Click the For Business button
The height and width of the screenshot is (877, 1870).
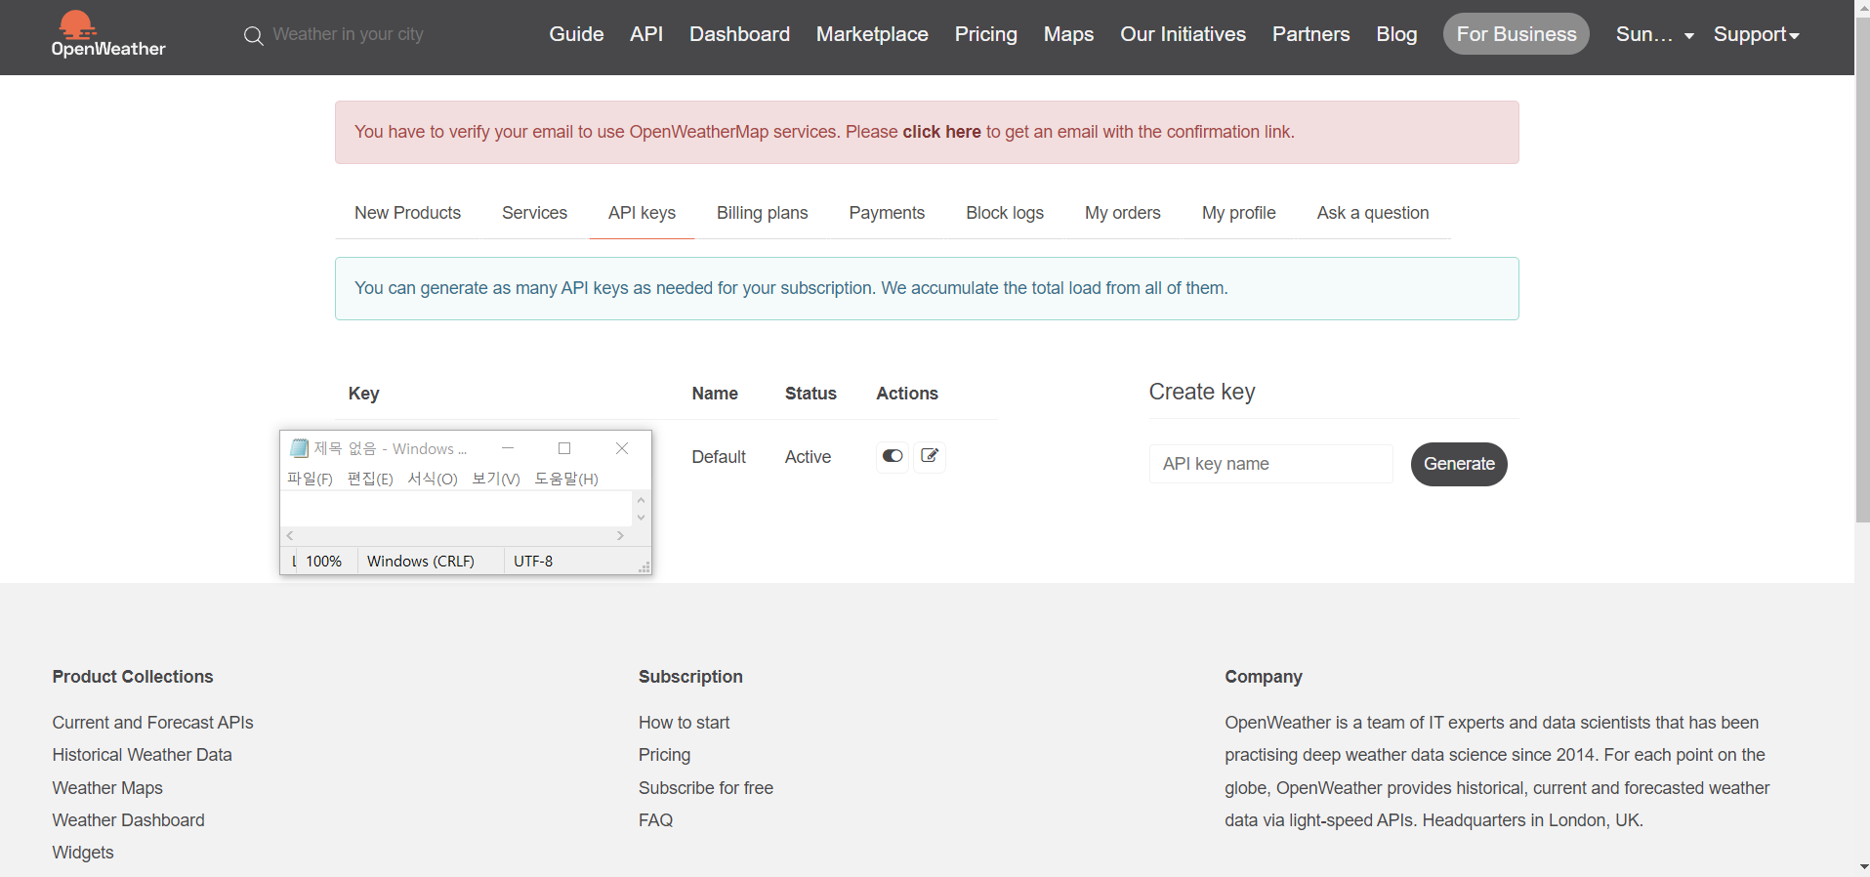click(x=1516, y=34)
